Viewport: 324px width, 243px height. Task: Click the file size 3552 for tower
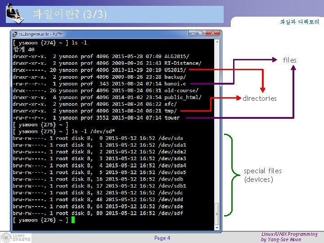click(103, 117)
